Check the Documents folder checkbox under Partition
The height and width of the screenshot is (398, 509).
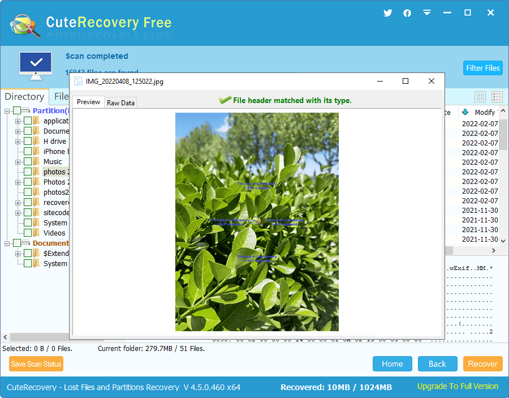pyautogui.click(x=28, y=131)
